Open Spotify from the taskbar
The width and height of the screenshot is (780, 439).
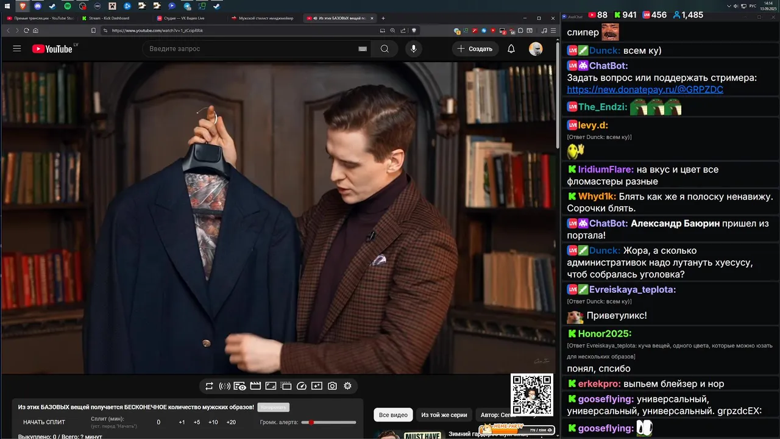(x=67, y=6)
